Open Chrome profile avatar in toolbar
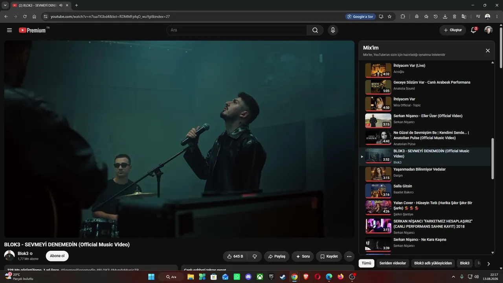The image size is (503, 283). click(x=488, y=17)
